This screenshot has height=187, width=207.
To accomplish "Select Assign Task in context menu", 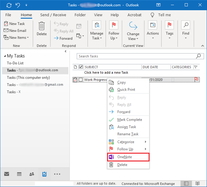I will click(128, 127).
